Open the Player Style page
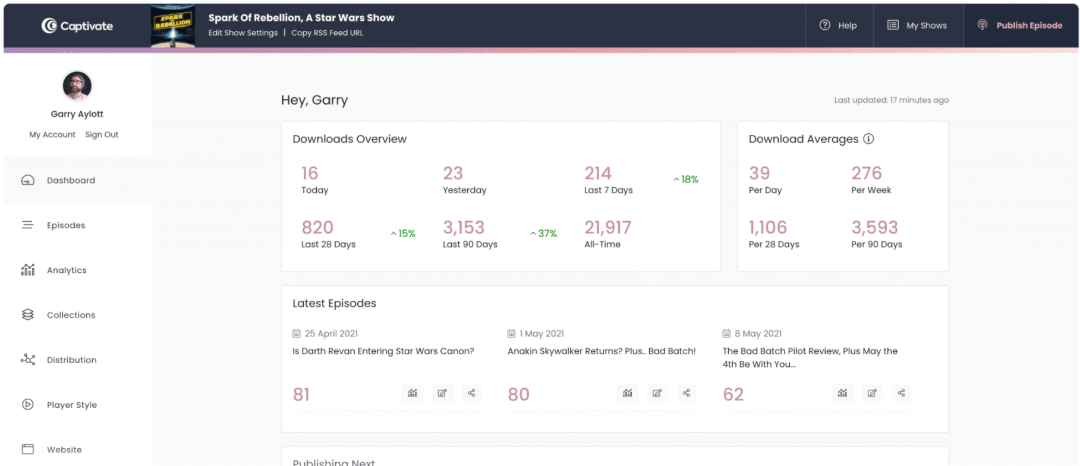Screen dimensions: 1080x466 point(71,405)
